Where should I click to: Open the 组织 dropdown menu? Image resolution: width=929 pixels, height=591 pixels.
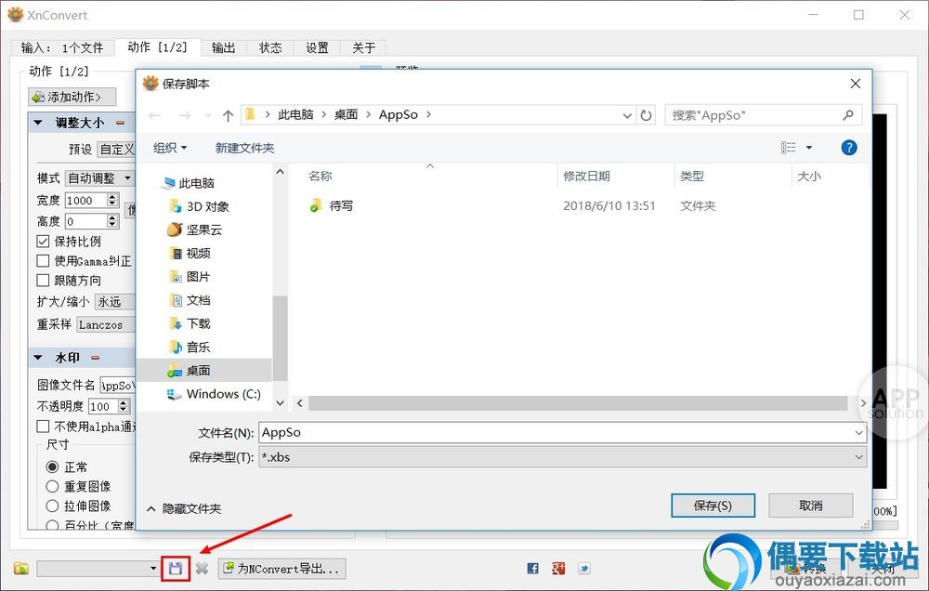(x=170, y=148)
